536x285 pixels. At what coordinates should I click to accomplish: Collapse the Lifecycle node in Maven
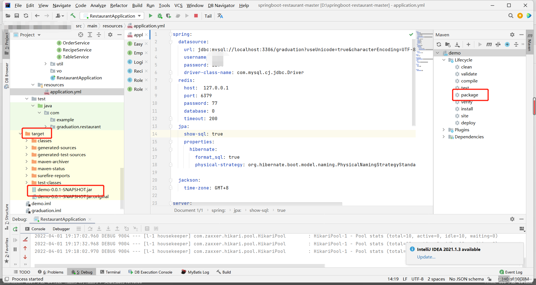pyautogui.click(x=444, y=60)
